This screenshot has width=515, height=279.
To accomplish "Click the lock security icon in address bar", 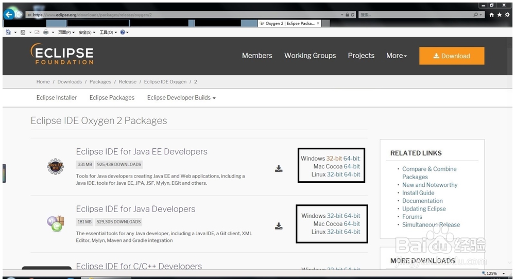I will tap(347, 15).
